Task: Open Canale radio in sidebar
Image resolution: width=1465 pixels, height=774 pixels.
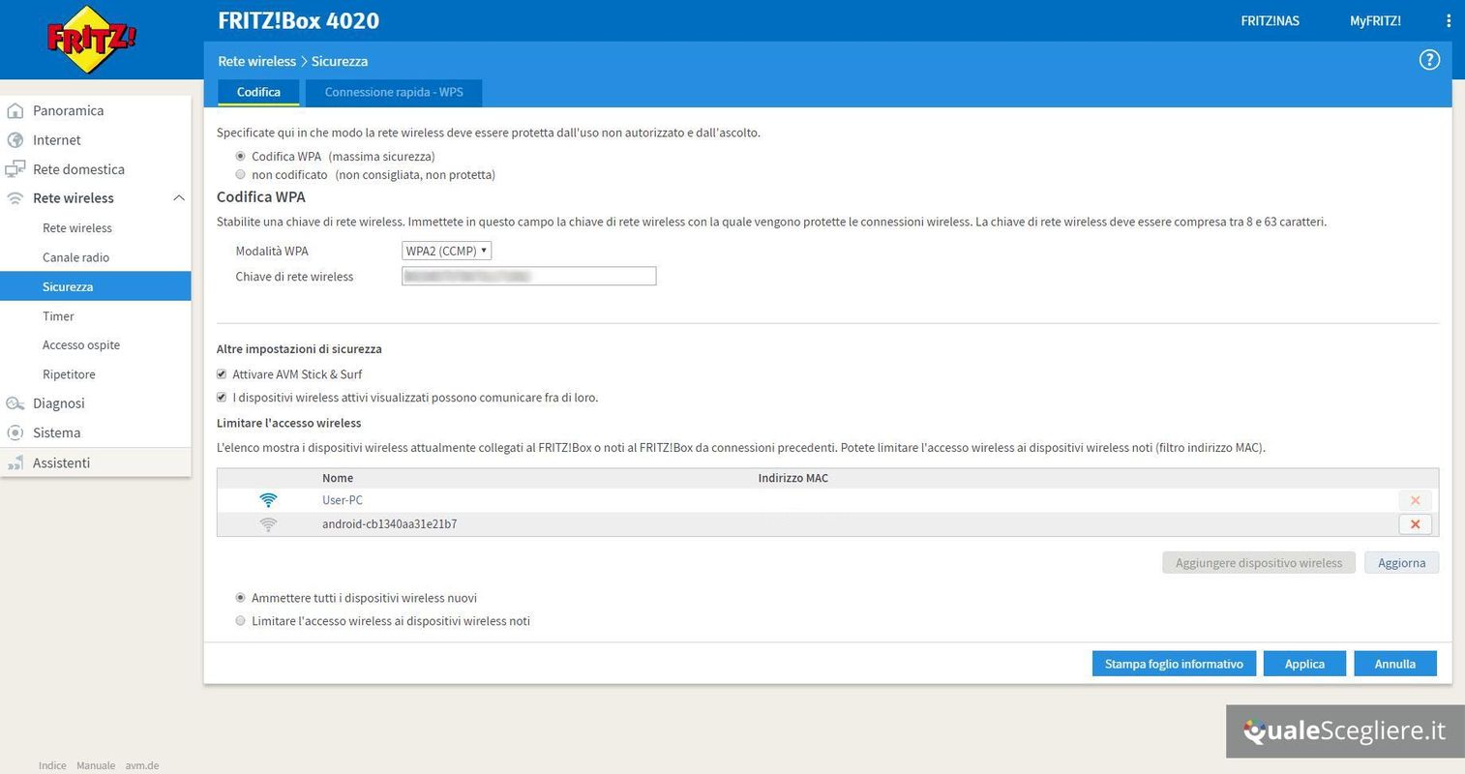Action: click(75, 257)
